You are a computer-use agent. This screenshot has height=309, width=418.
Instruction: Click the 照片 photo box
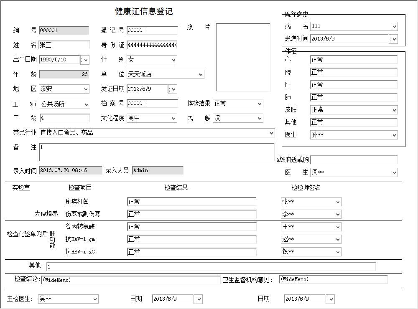(243, 57)
